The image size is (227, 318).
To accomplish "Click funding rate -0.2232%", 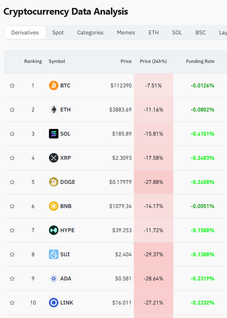I will pos(203,303).
